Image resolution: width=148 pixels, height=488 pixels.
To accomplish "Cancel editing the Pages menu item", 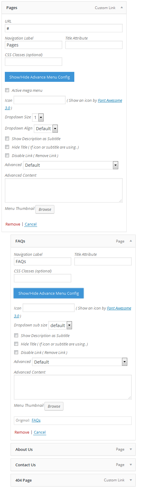I will tap(31, 224).
